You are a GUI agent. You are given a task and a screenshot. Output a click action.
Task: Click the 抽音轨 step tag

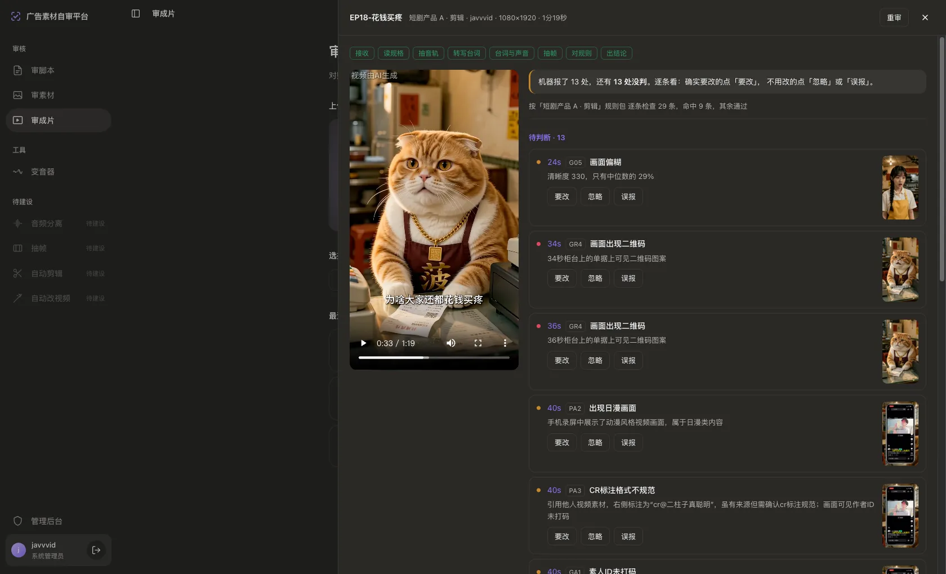429,53
